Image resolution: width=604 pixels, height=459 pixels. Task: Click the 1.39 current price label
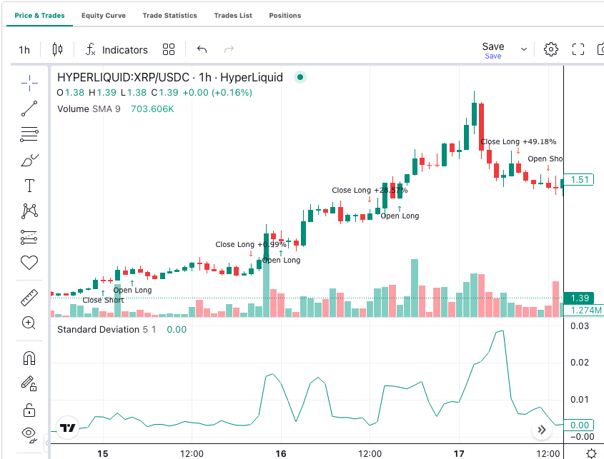pyautogui.click(x=579, y=298)
